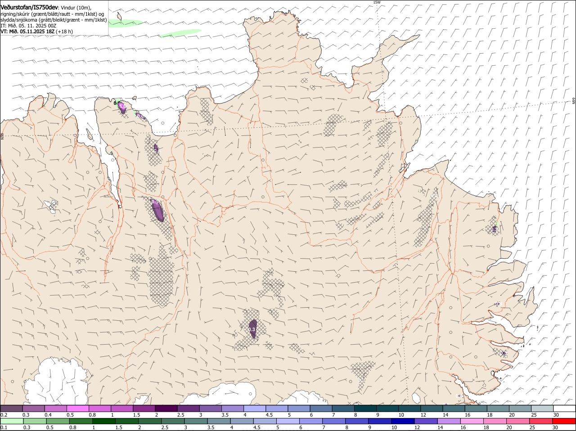The height and width of the screenshot is (431, 576).
Task: Select the 3 swatch on the rain scale
Action: click(196, 421)
